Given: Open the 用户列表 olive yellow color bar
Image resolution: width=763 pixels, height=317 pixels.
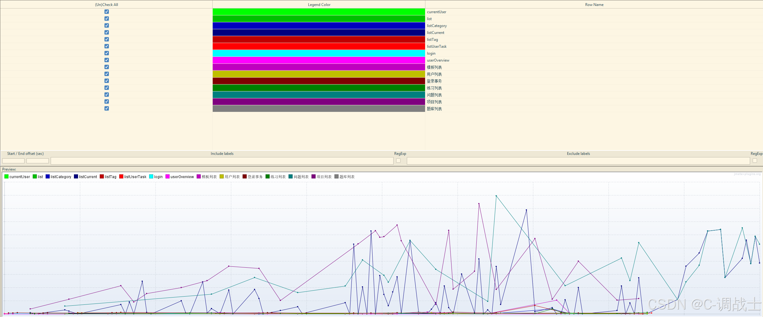Looking at the screenshot, I should [319, 74].
